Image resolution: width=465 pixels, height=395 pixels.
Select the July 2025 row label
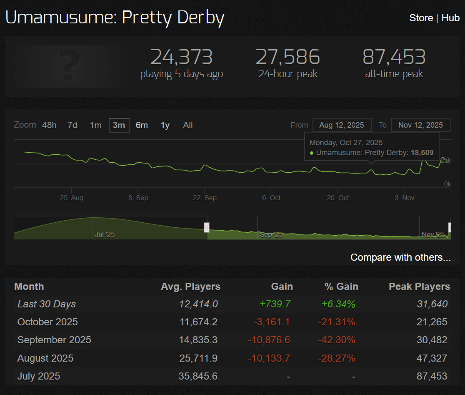(x=39, y=376)
